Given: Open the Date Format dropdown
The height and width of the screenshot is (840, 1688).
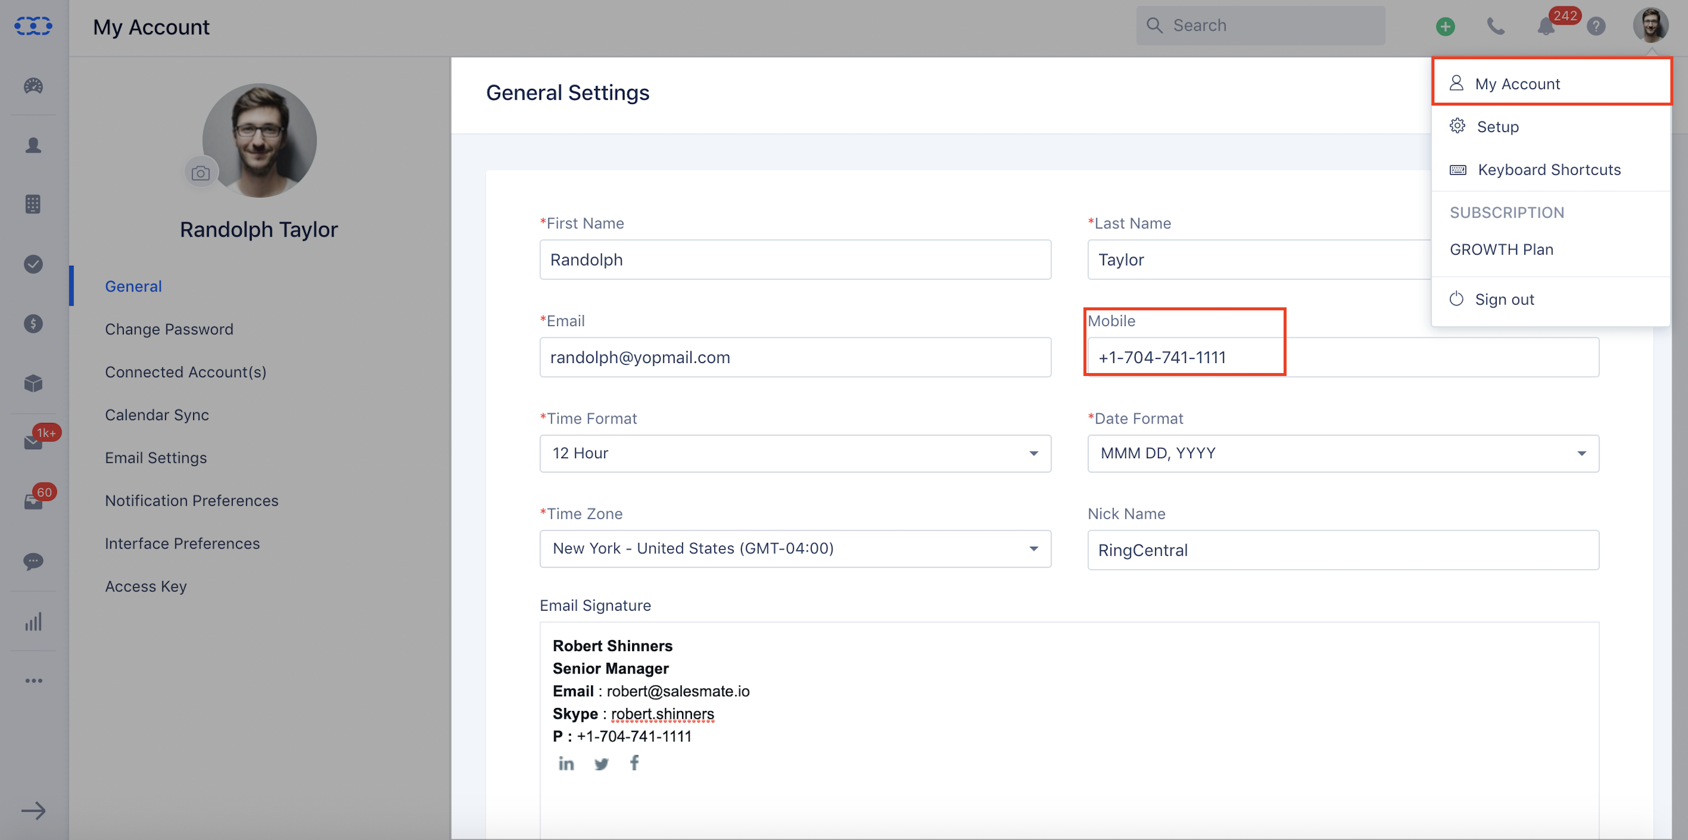Looking at the screenshot, I should [1343, 453].
